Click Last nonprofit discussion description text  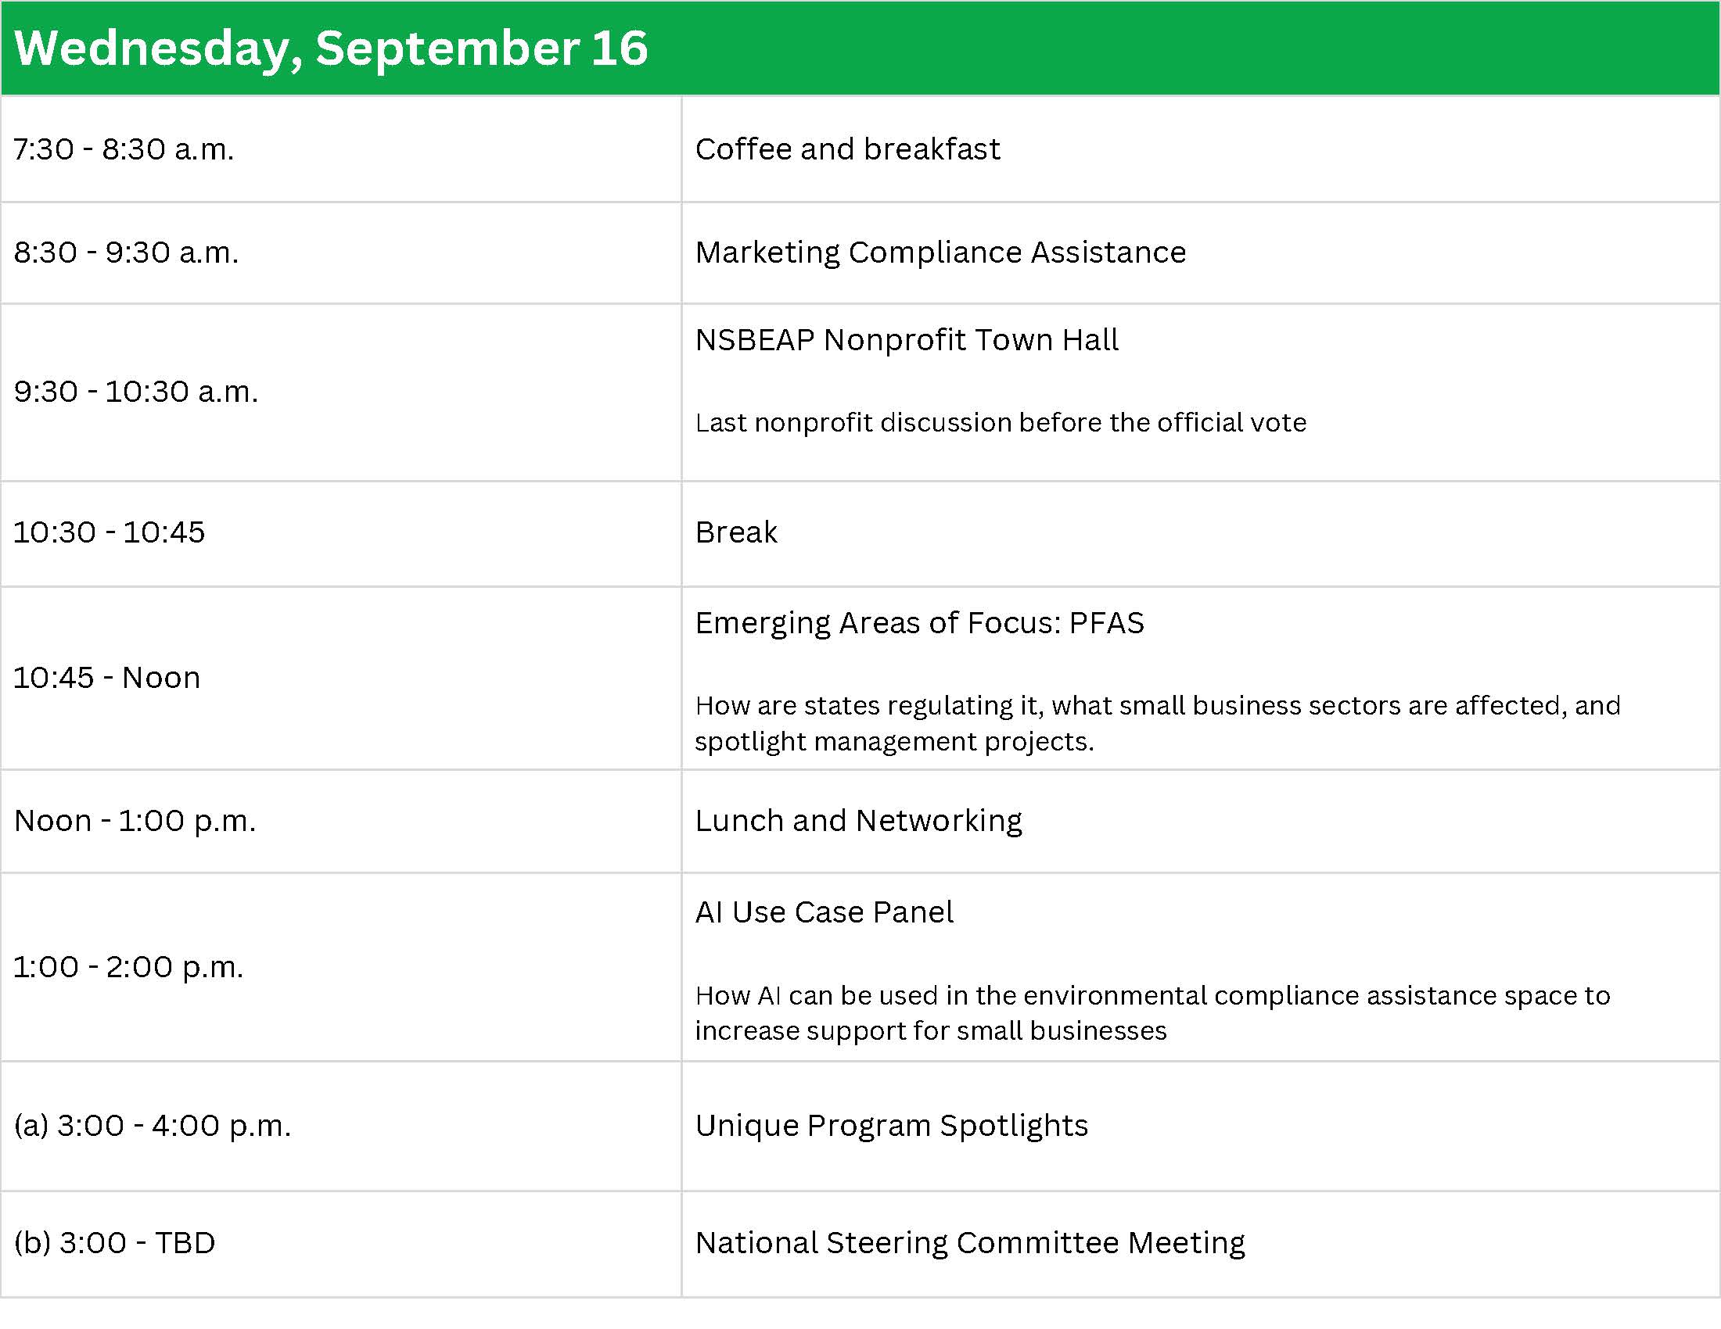click(x=1001, y=423)
